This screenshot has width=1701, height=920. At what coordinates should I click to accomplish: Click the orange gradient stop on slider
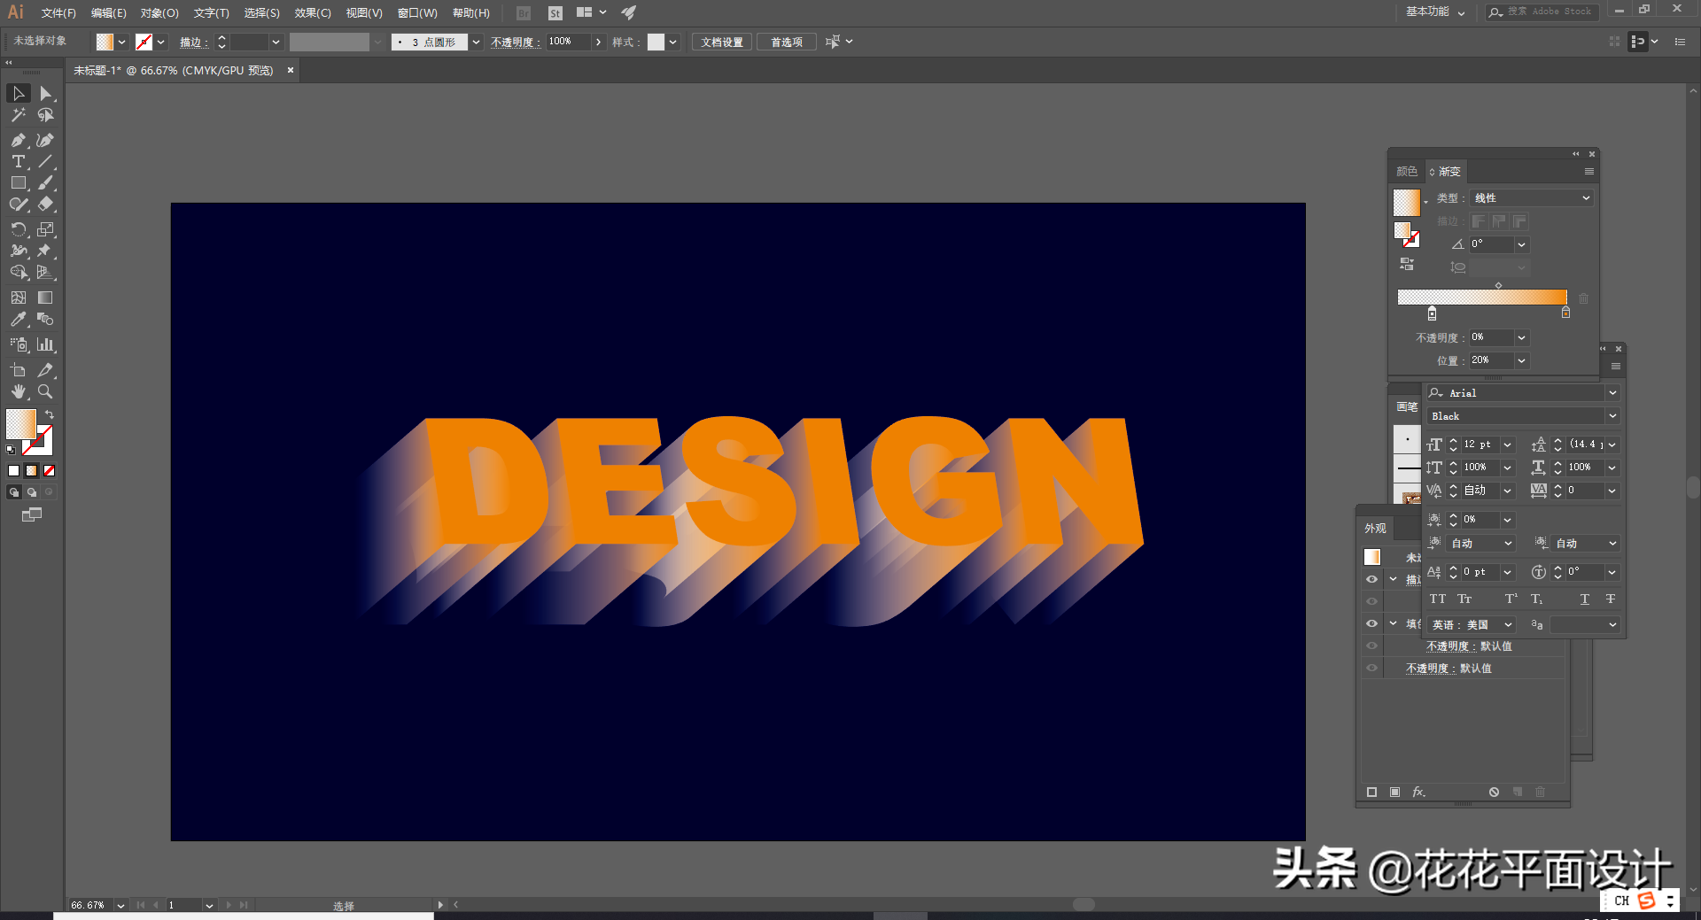1565,313
